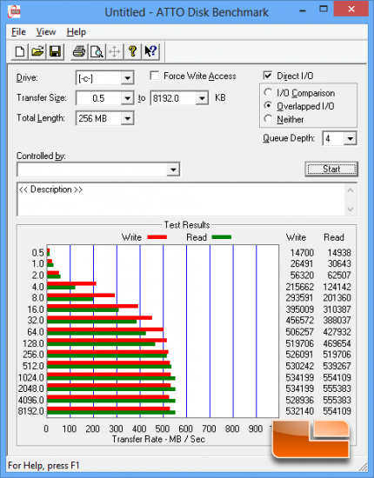Open the File menu
Image resolution: width=374 pixels, height=478 pixels.
pyautogui.click(x=18, y=31)
